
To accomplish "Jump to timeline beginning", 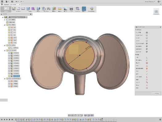I will 2,120.
